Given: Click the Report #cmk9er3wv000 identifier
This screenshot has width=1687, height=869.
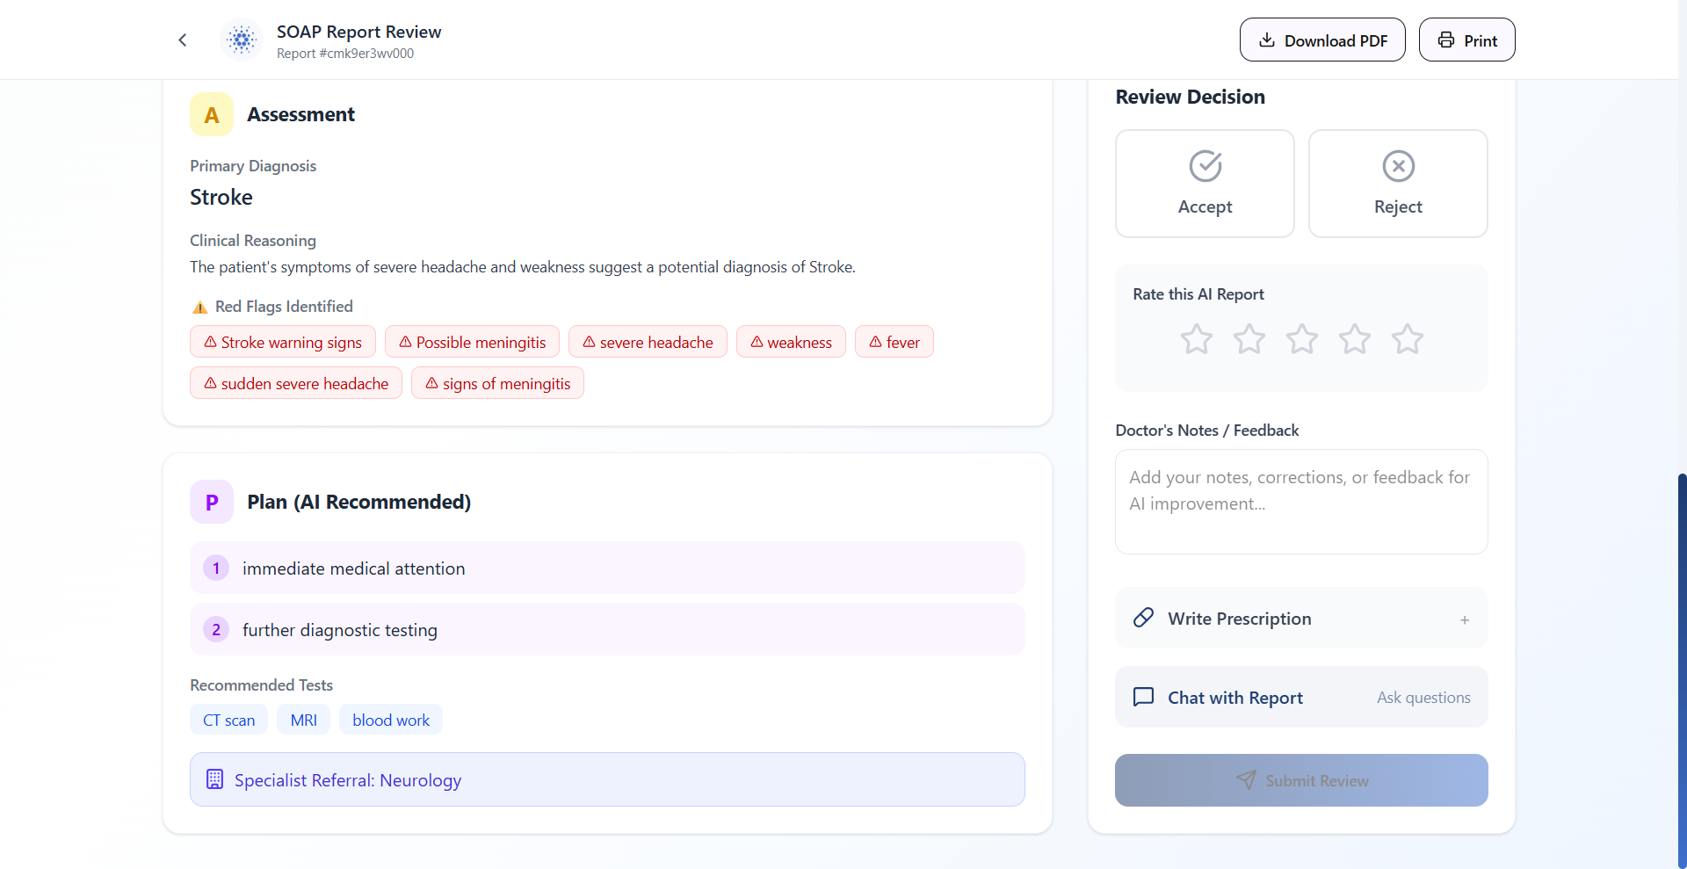Looking at the screenshot, I should pyautogui.click(x=345, y=54).
